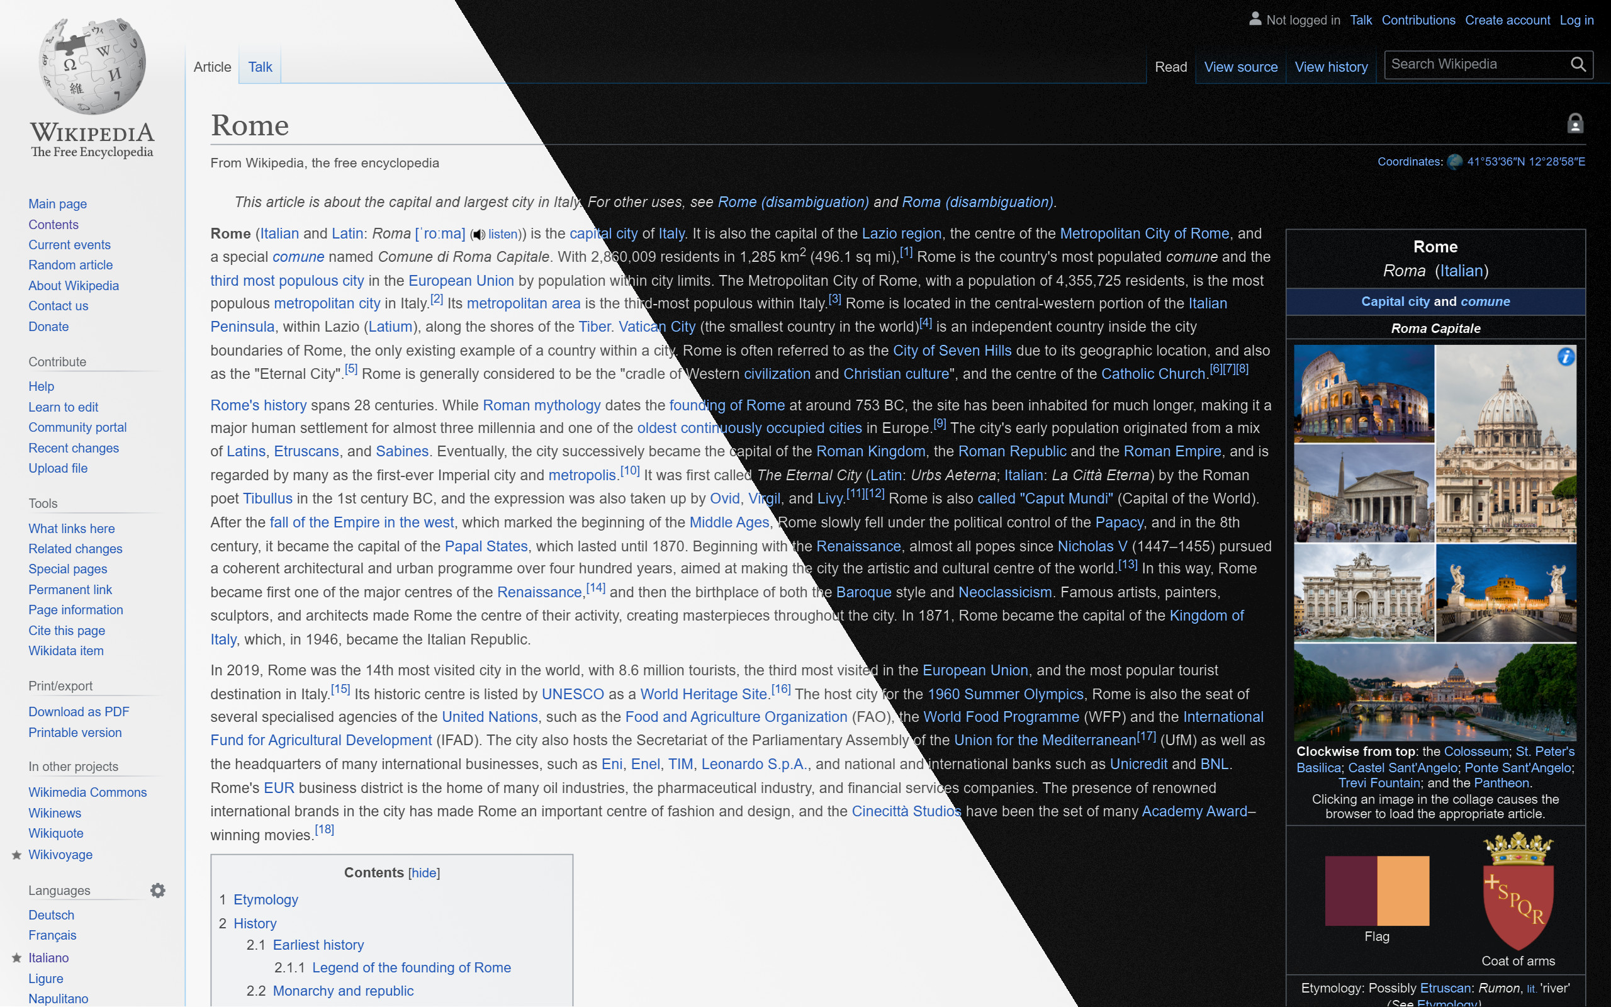1611x1007 pixels.
Task: Click the info icon on Rome collage image
Action: pos(1564,356)
